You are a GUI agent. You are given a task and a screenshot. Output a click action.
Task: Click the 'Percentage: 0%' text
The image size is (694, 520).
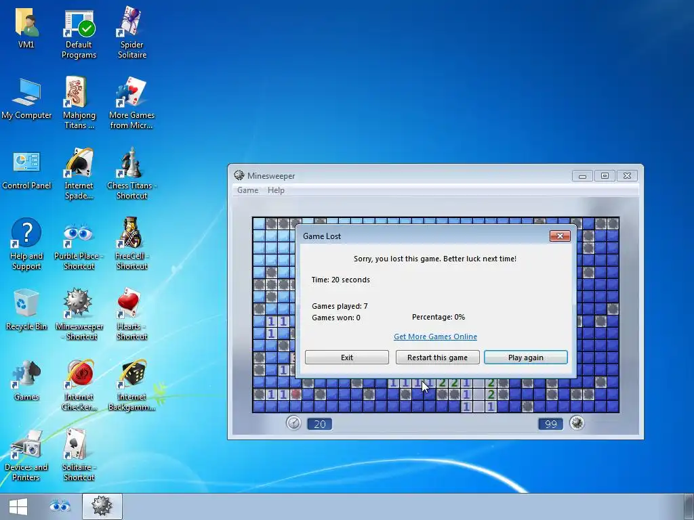pos(438,317)
